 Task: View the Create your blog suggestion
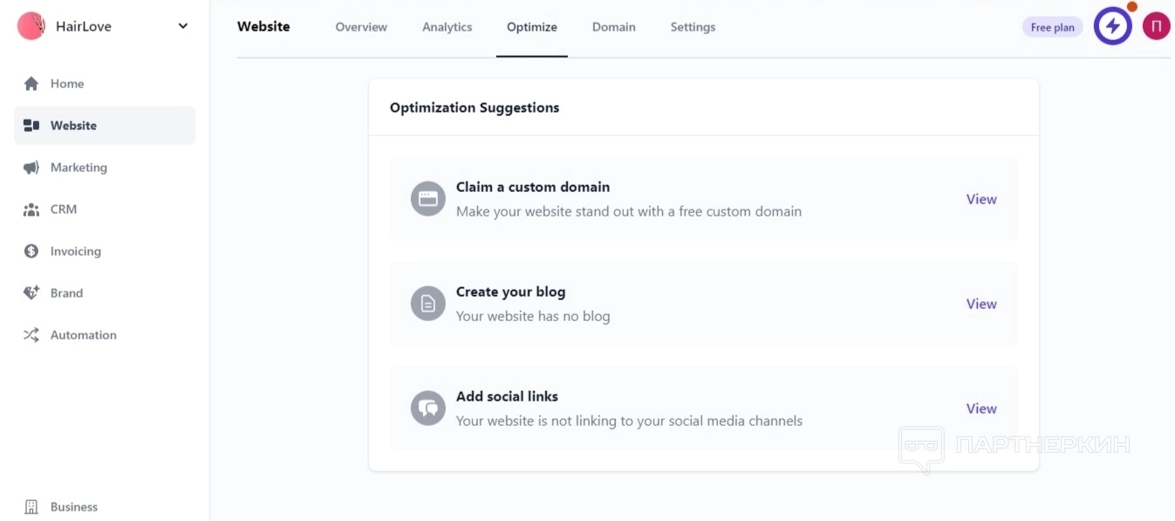coord(981,304)
